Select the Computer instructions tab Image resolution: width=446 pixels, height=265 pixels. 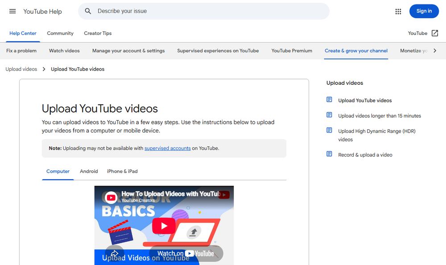(58, 171)
